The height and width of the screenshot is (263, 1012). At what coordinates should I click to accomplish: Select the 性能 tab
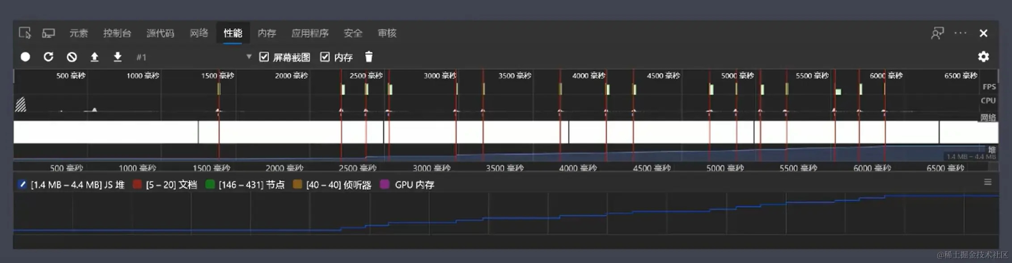coord(233,33)
